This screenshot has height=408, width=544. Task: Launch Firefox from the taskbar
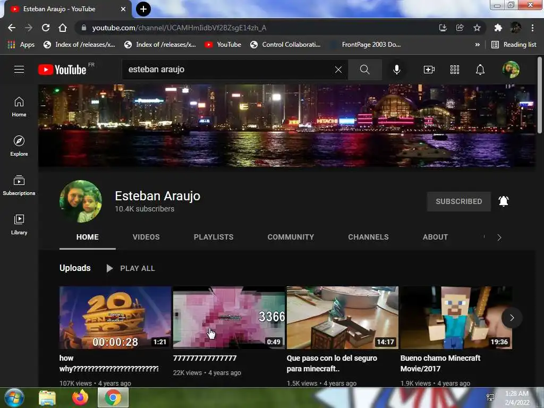click(80, 398)
